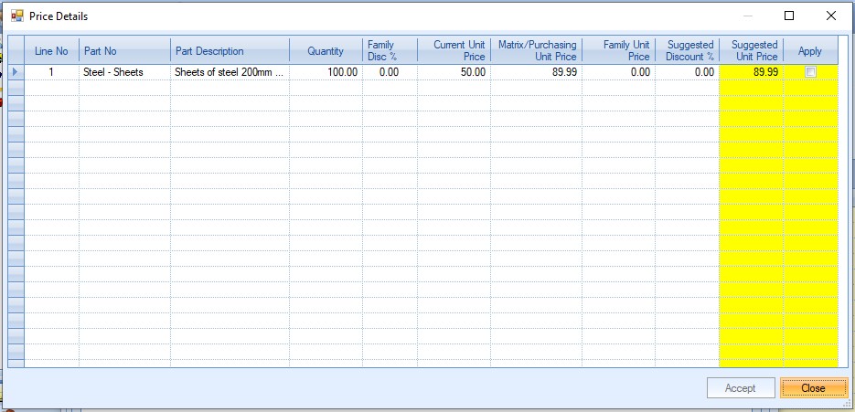Viewport: 855px width, 412px height.
Task: Click the Quantity column header
Action: pyautogui.click(x=326, y=51)
